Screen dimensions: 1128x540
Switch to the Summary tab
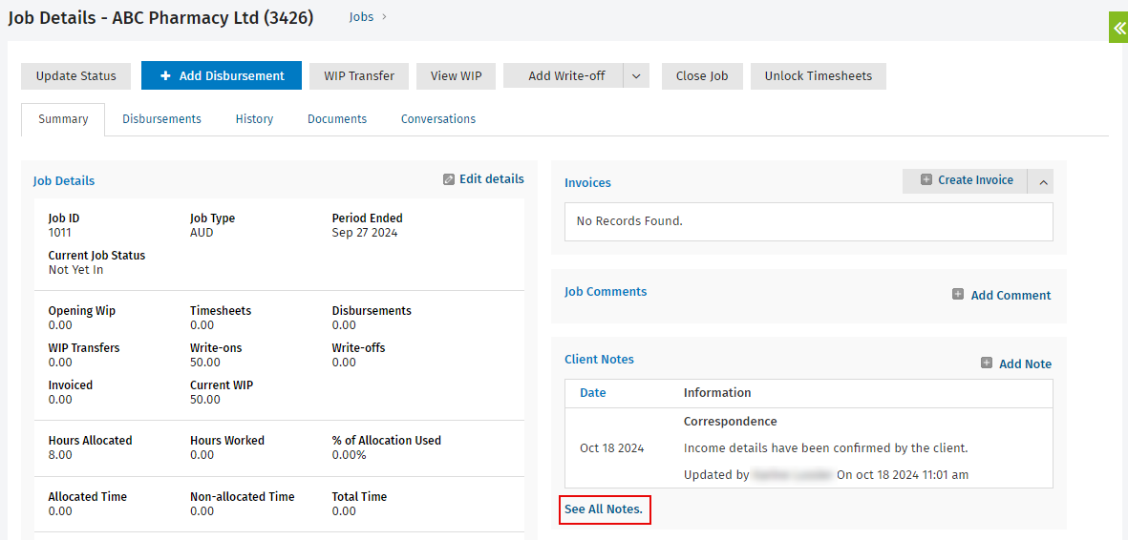click(63, 119)
